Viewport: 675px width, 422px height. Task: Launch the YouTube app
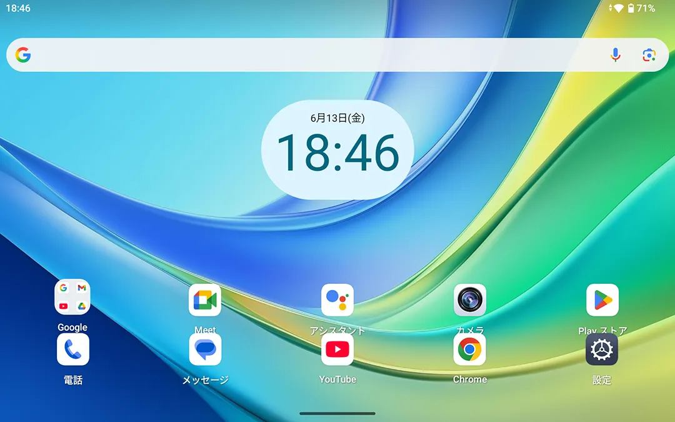pos(337,349)
